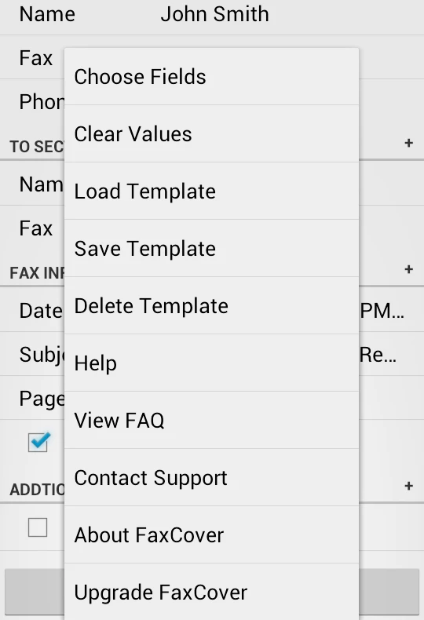This screenshot has width=424, height=620.
Task: Tap the Subject value starting with Re
Action: coord(378,355)
